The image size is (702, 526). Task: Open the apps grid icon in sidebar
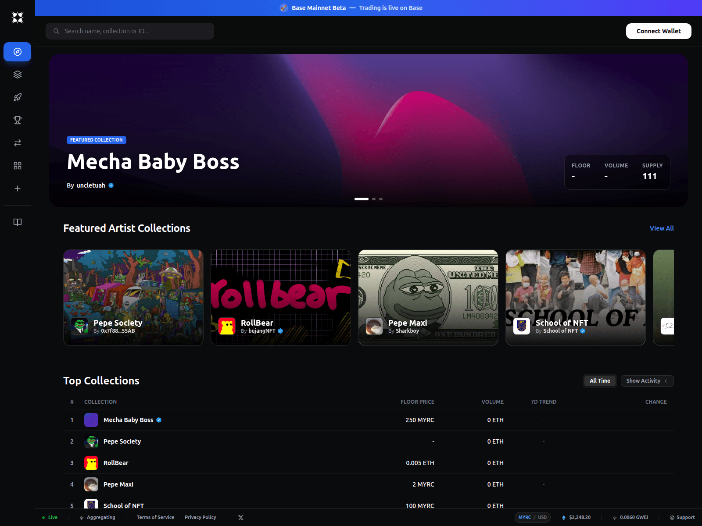[17, 166]
